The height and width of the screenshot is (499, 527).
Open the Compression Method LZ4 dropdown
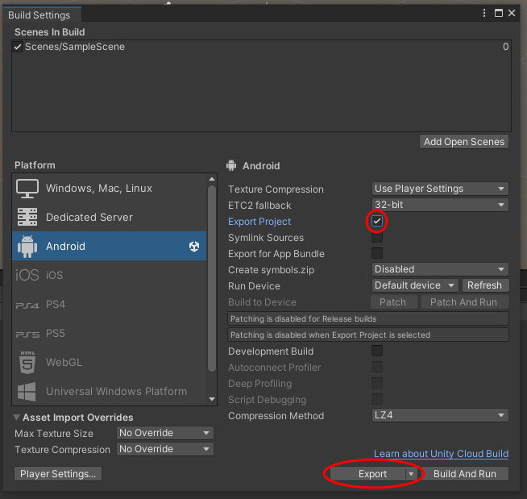[440, 415]
